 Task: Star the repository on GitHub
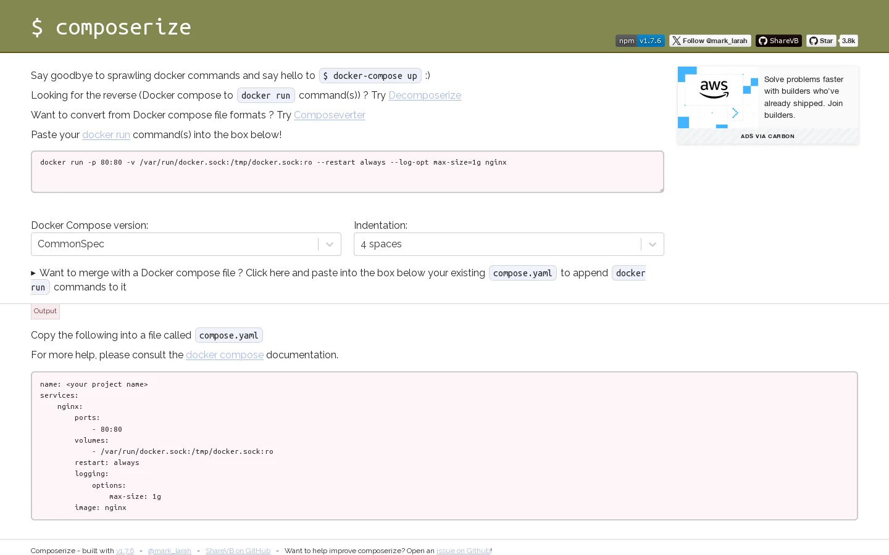tap(821, 41)
